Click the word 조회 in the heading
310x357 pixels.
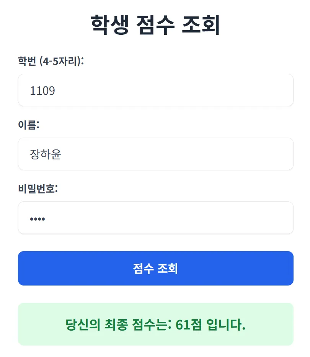[201, 24]
